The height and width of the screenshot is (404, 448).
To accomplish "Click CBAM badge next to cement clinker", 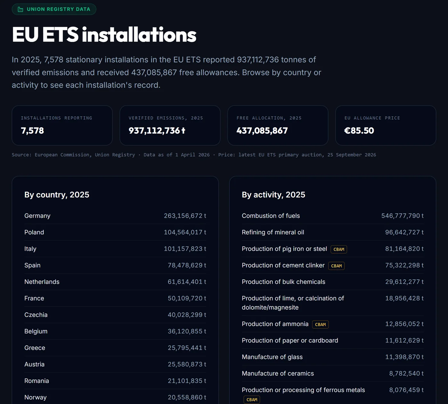I will [336, 266].
